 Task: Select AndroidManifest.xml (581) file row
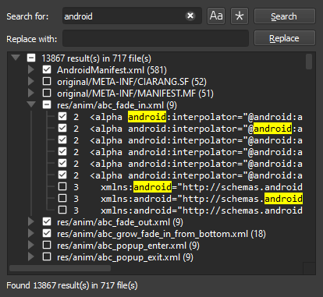(x=112, y=70)
